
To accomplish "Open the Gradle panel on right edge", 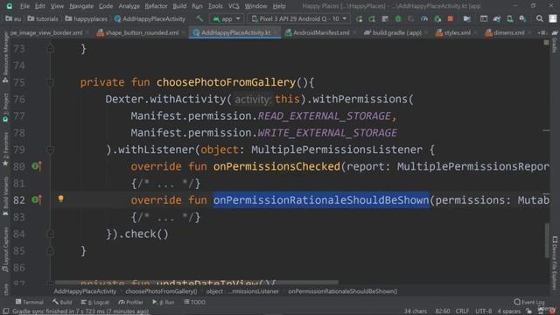I will pyautogui.click(x=554, y=42).
